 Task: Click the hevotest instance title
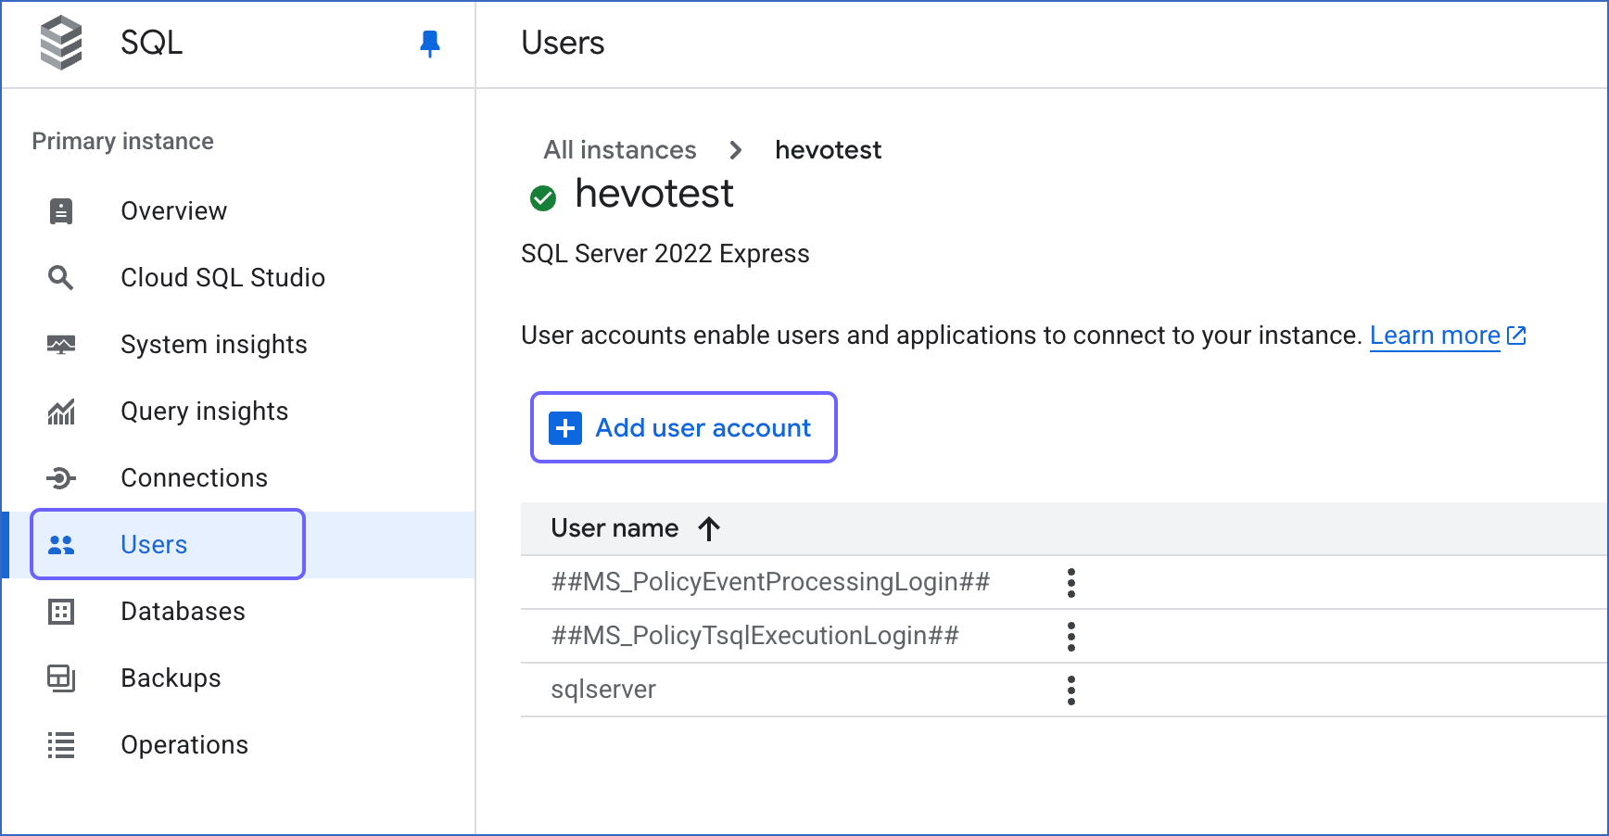[654, 194]
